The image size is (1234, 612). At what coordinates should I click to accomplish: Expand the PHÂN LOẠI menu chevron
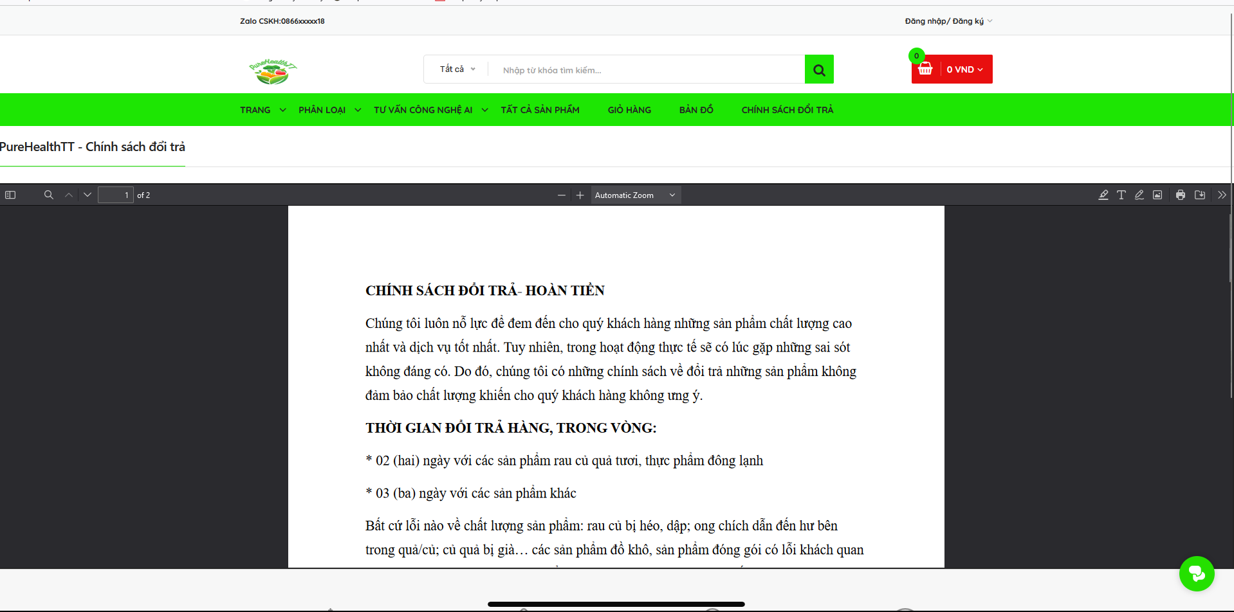[358, 110]
